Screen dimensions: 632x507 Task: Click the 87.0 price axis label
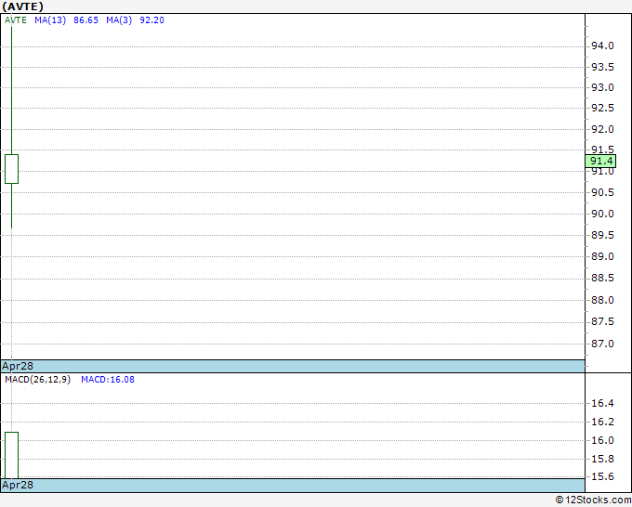[602, 344]
